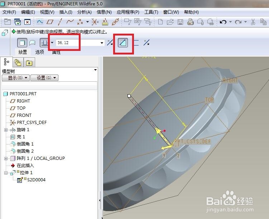Click the new file icon
Viewport: 269px width, 219px height.
tap(160, 22)
